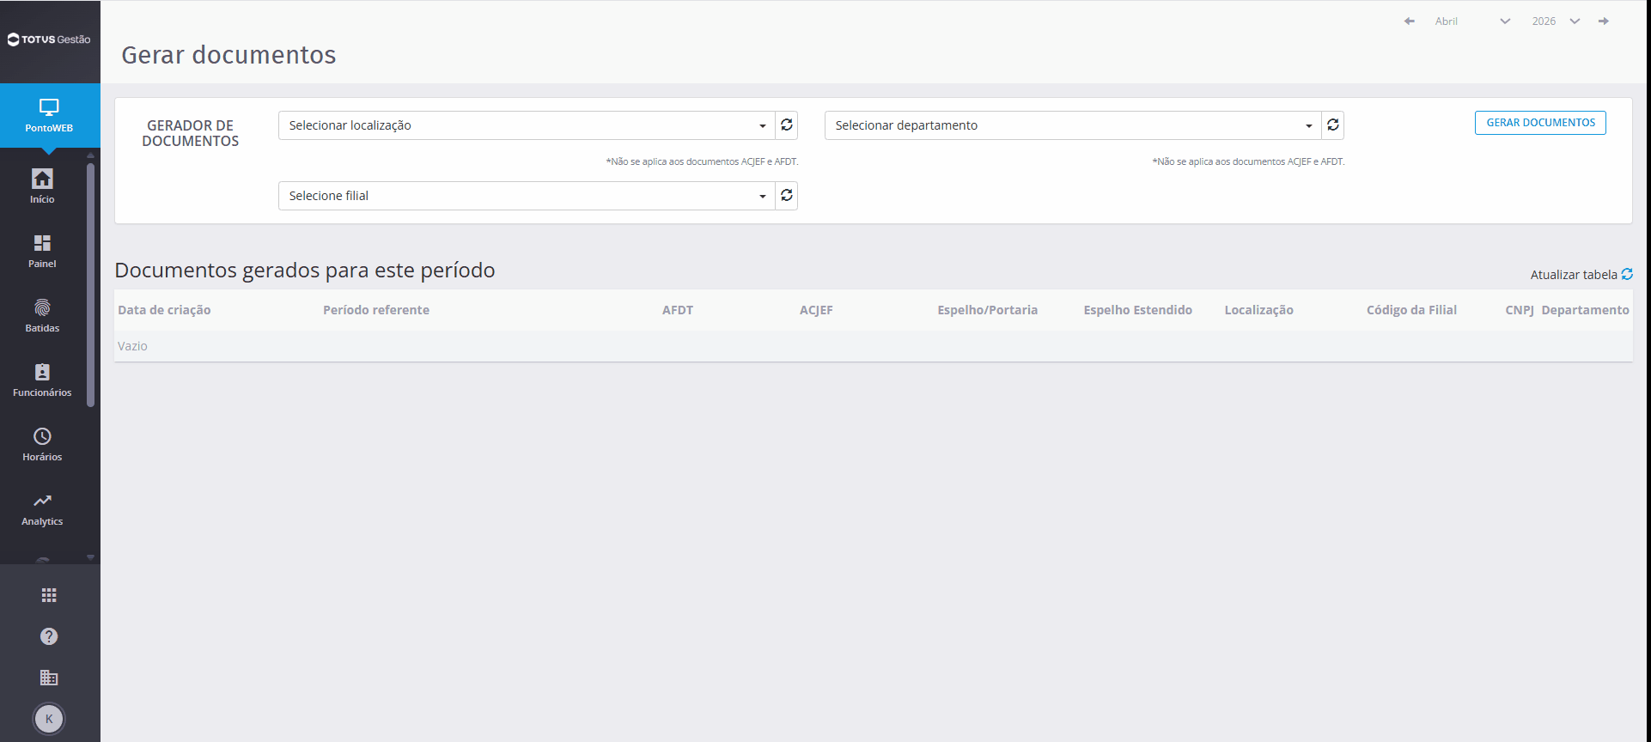The width and height of the screenshot is (1651, 742).
Task: Click the CNPJ column header
Action: (1519, 310)
